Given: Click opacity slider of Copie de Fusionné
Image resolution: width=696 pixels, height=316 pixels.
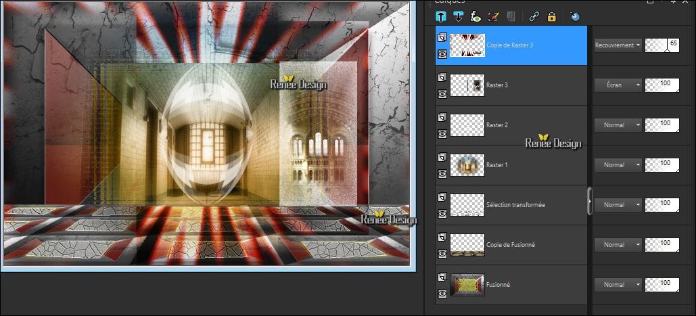Looking at the screenshot, I should [662, 244].
